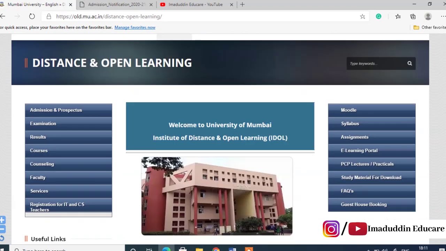Open the Favorites list icon
Image resolution: width=446 pixels, height=251 pixels.
click(x=398, y=16)
